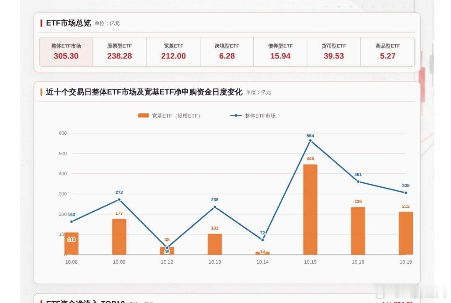This screenshot has width=451, height=303.
Task: Click the value 305.30
Action: pyautogui.click(x=66, y=56)
